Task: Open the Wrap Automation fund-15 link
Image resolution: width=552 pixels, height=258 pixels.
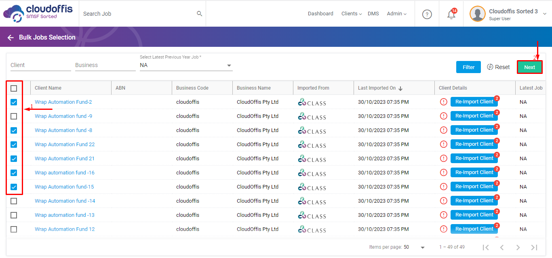Action: point(64,187)
